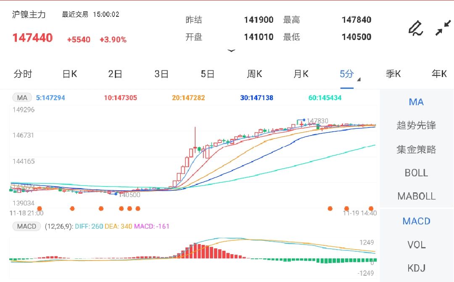The width and height of the screenshot is (454, 282).
Task: Select MA in the indicator sidebar
Action: [x=416, y=102]
